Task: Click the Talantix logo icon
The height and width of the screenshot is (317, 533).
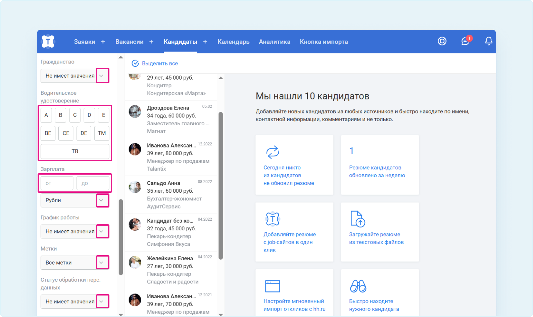Action: tap(48, 42)
